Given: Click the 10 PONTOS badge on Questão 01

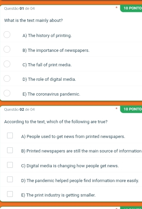Looking at the screenshot, I should pyautogui.click(x=131, y=8).
